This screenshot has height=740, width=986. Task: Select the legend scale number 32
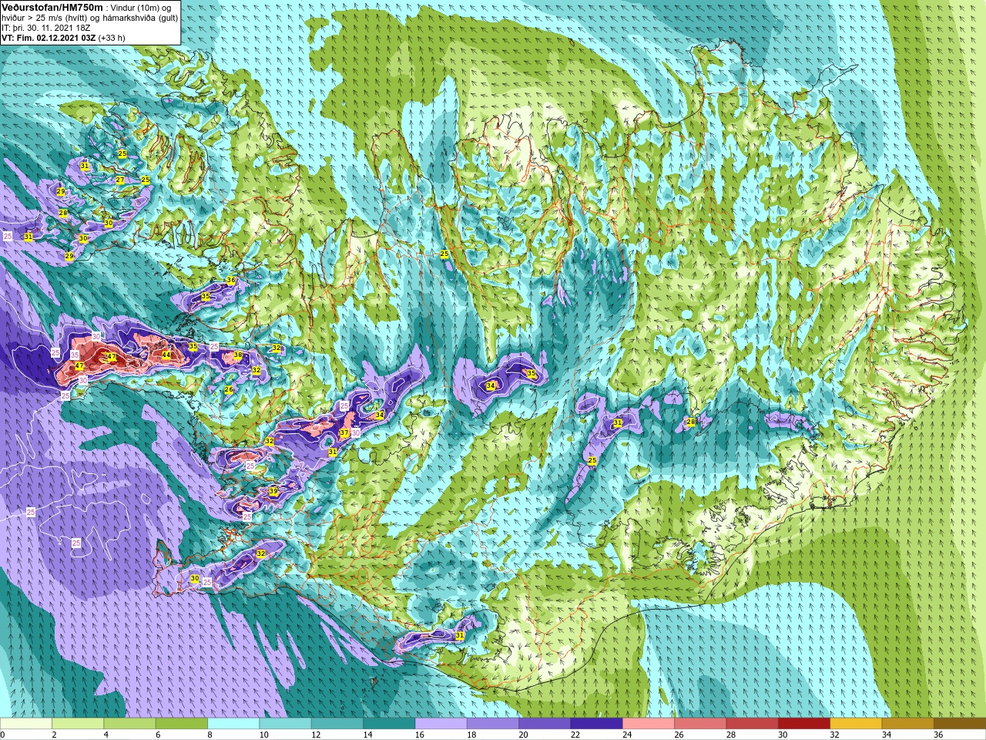(835, 735)
